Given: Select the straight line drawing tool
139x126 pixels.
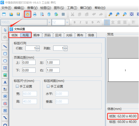Looking at the screenshot, I should pos(5,47).
